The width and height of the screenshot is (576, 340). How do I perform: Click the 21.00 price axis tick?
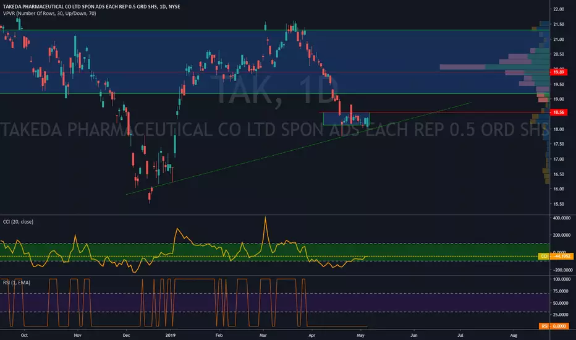[x=559, y=40]
